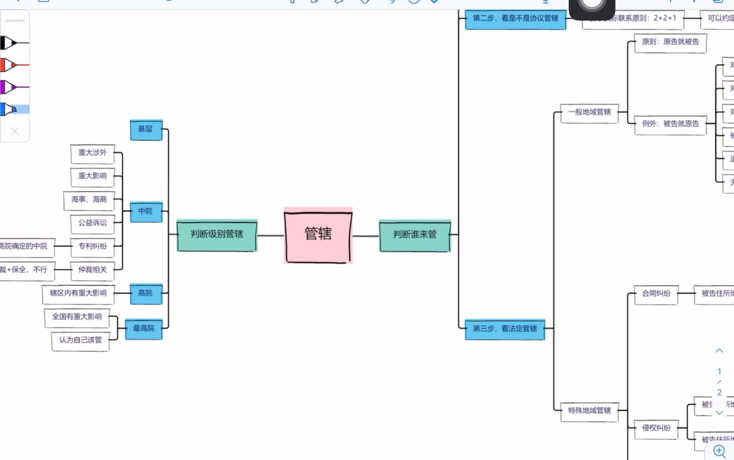The image size is (734, 460).
Task: Select the 专利纠纷 node
Action: coord(93,247)
